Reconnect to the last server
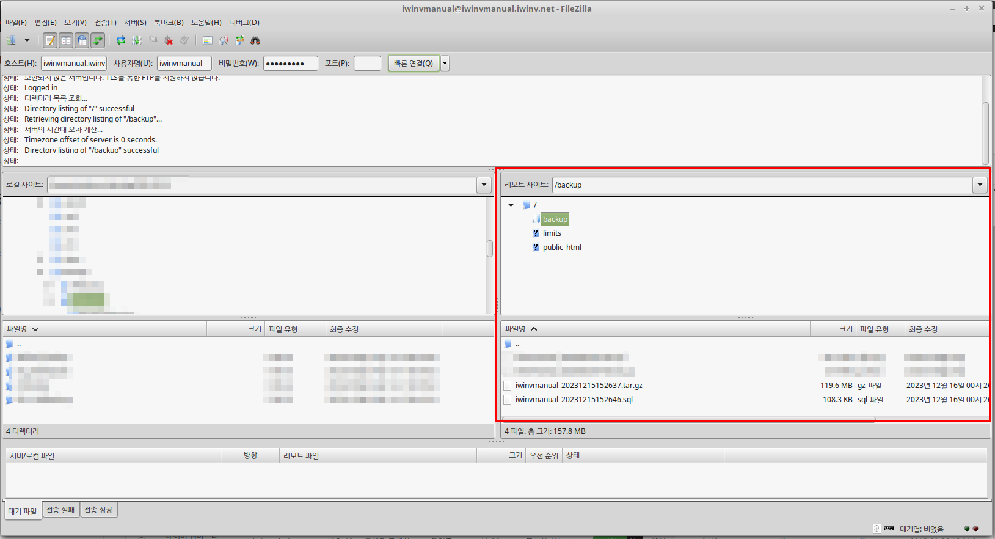995x539 pixels. tap(184, 40)
